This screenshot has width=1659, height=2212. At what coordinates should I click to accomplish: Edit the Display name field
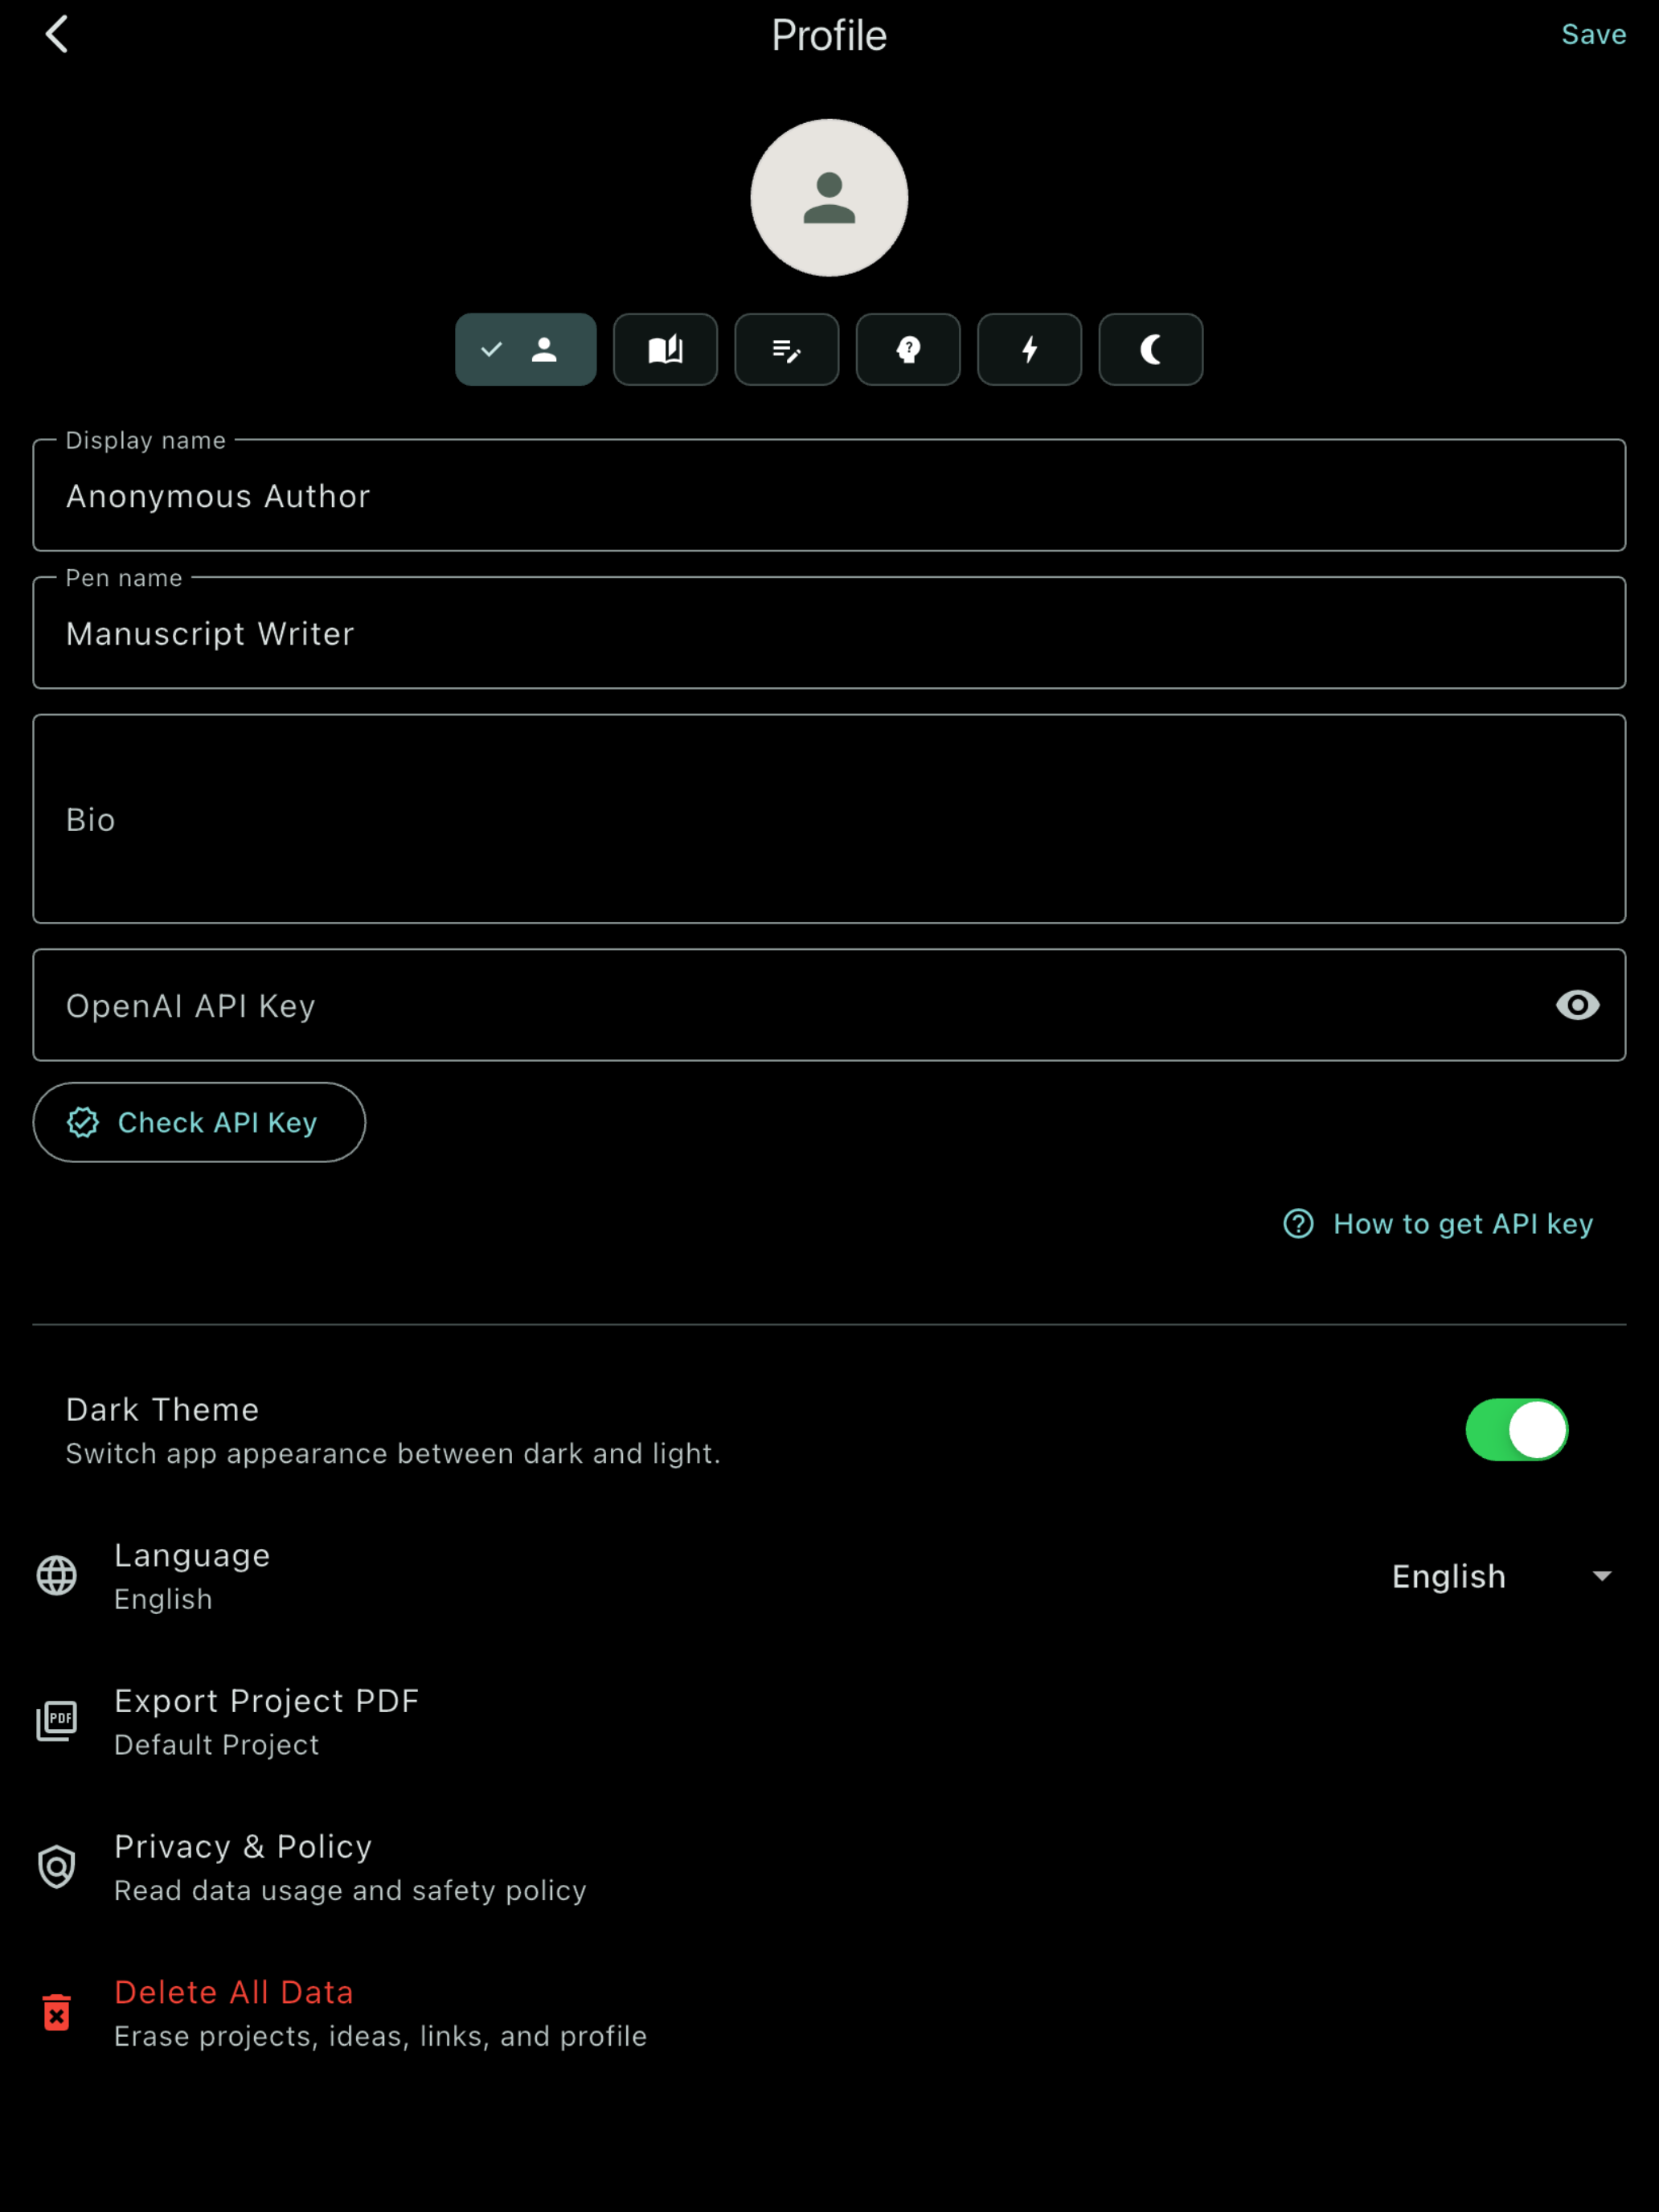pos(829,495)
